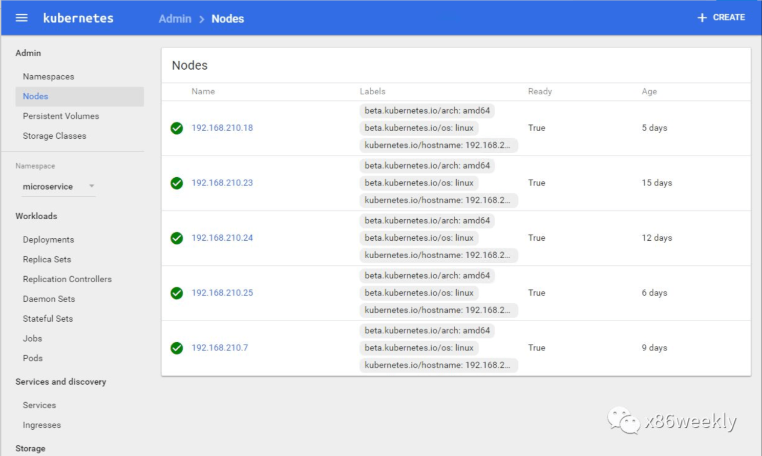Click the green status check for 192.168.210.24
This screenshot has width=762, height=456.
click(177, 238)
